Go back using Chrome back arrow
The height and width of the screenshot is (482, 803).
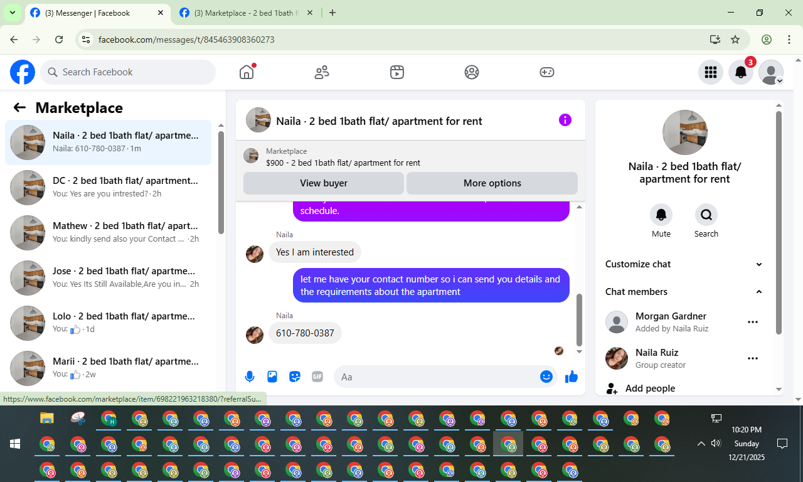(x=14, y=40)
